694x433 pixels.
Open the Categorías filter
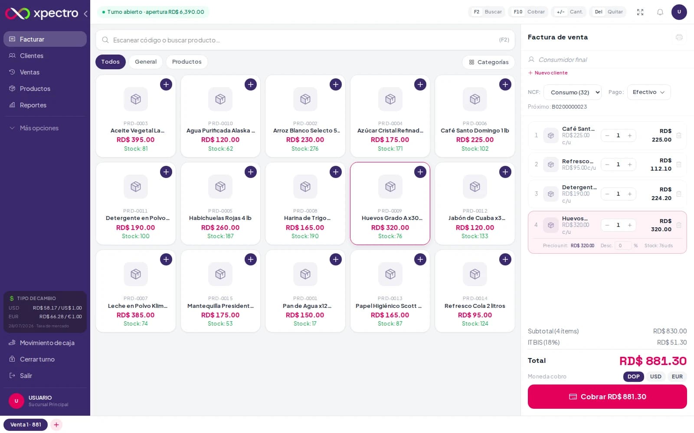coord(488,62)
